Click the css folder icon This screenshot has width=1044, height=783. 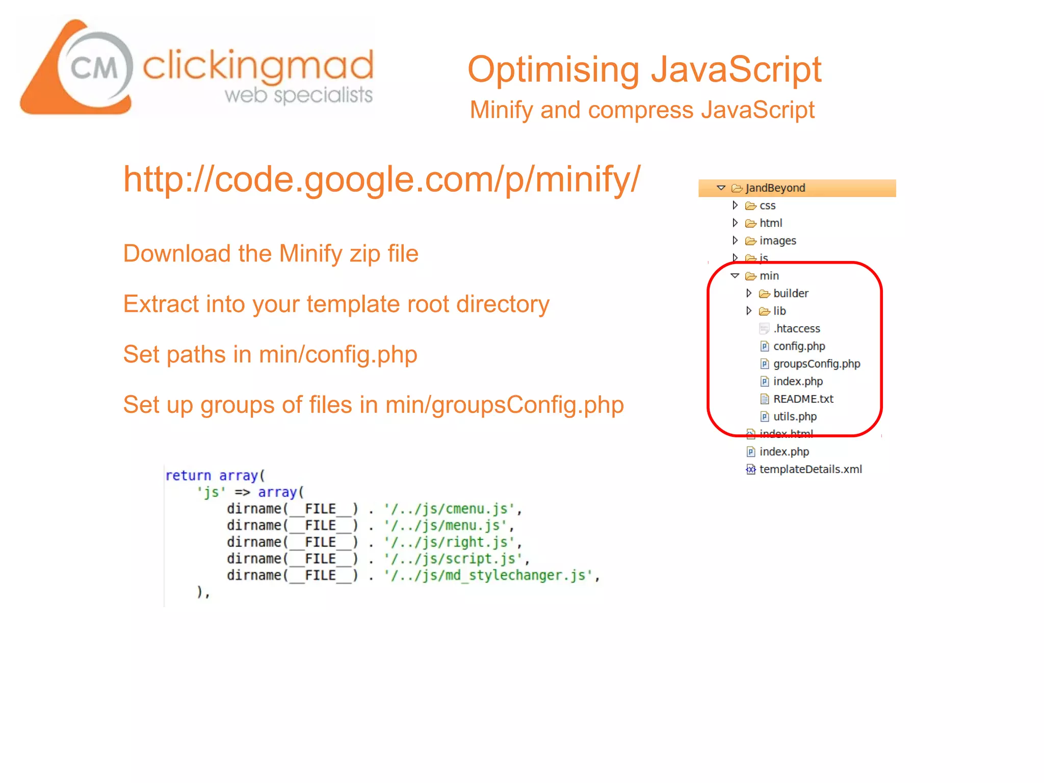point(751,206)
